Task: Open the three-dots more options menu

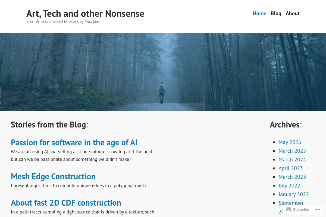Action: click(317, 209)
